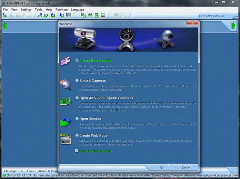The width and height of the screenshot is (240, 179).
Task: Click the WWW Create Web Page icon
Action: tap(65, 139)
